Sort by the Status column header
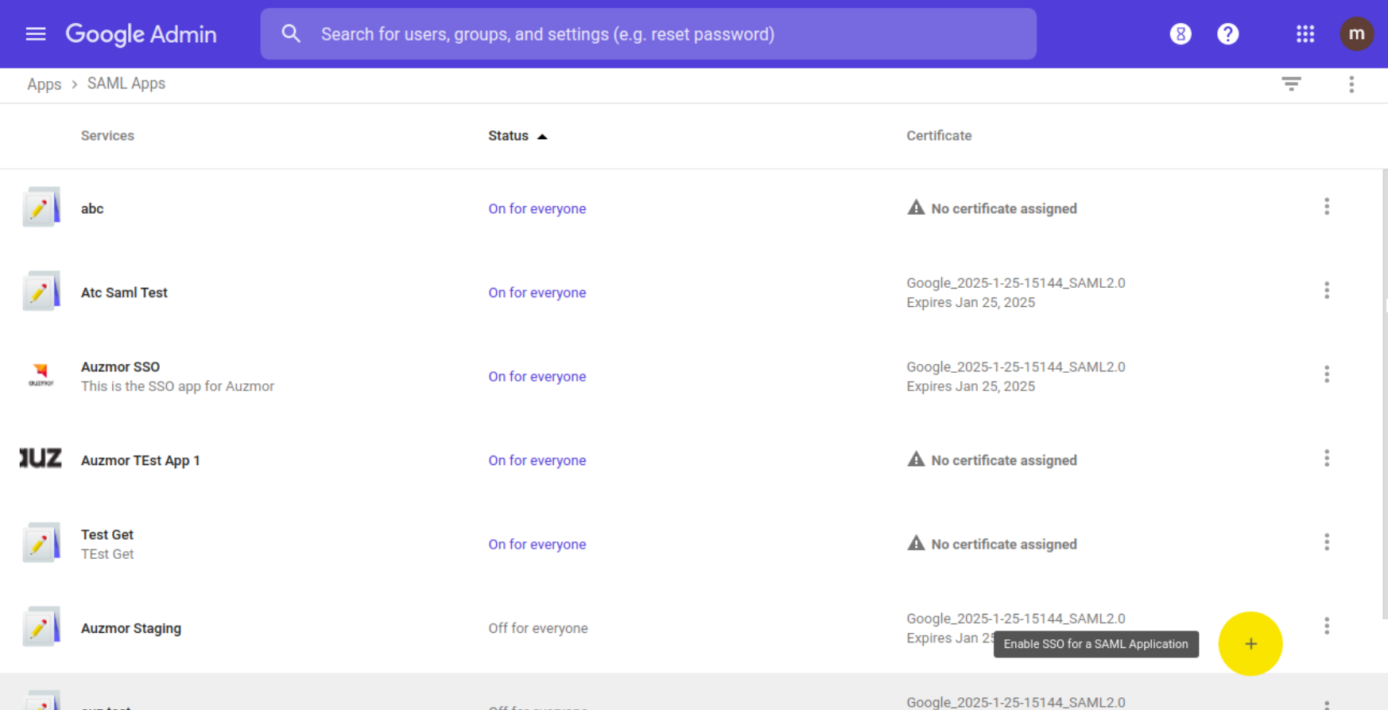 [x=508, y=136]
